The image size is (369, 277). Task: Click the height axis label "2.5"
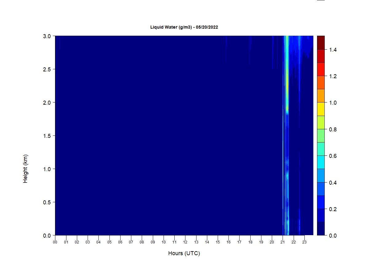click(x=47, y=69)
